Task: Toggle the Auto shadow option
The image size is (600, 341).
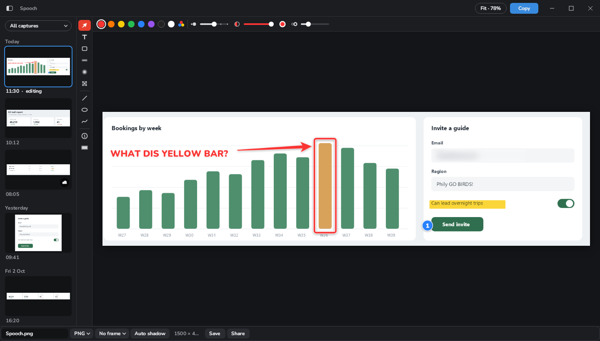Action: tap(150, 334)
